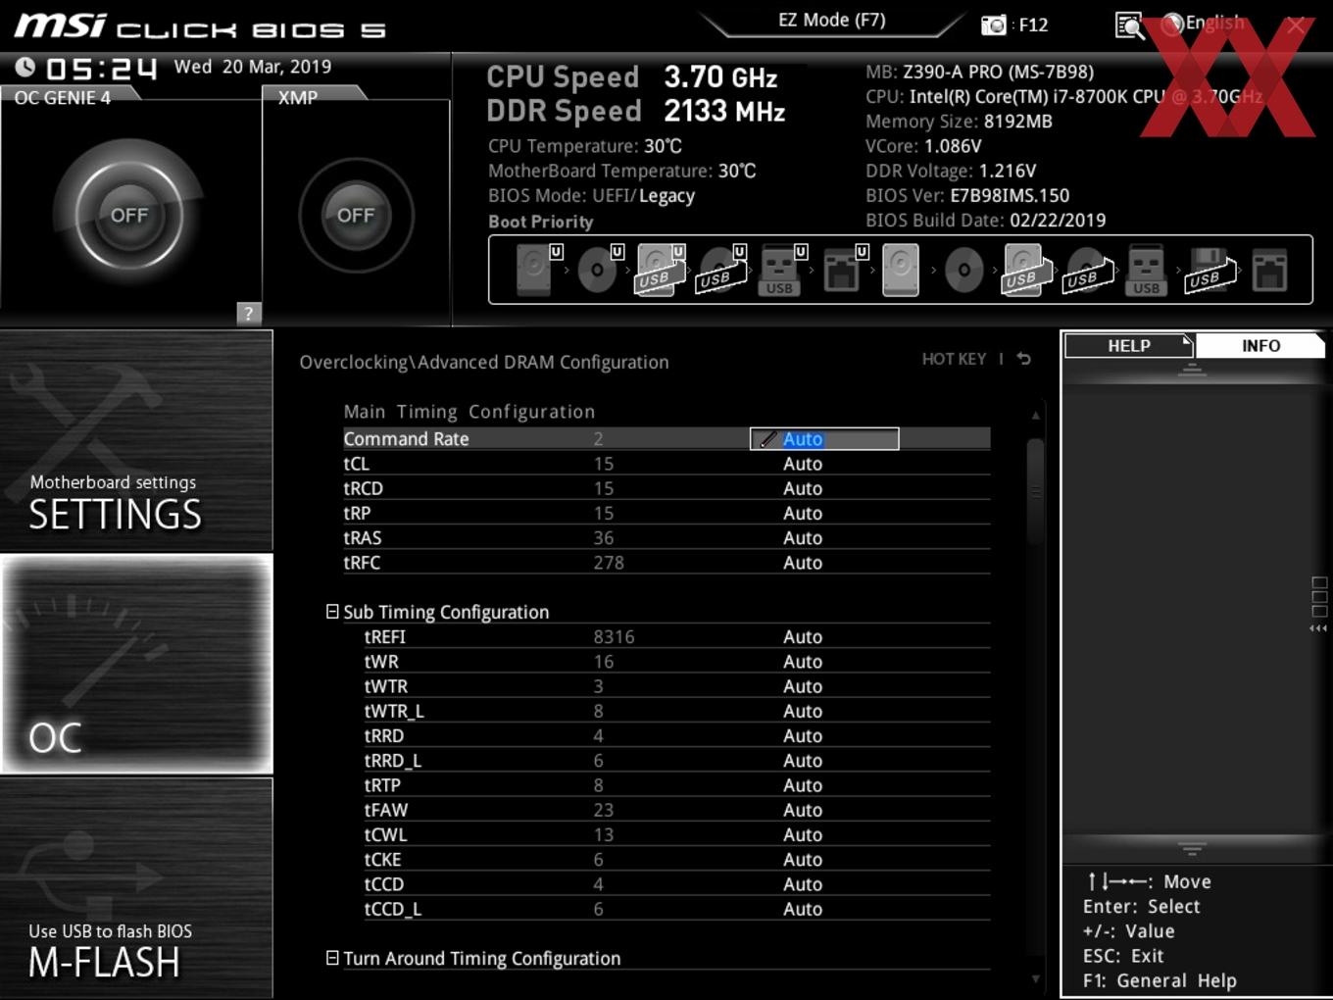1333x1000 pixels.
Task: Select the tRTP timing row label
Action: 382,785
